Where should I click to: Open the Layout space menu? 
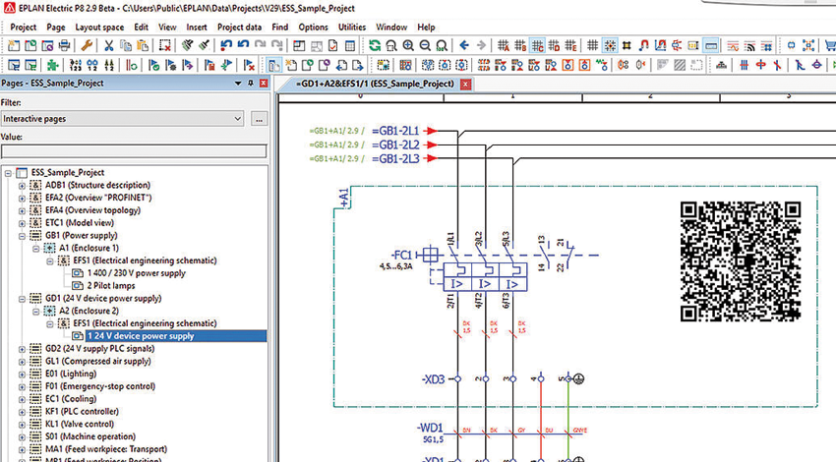pos(99,28)
